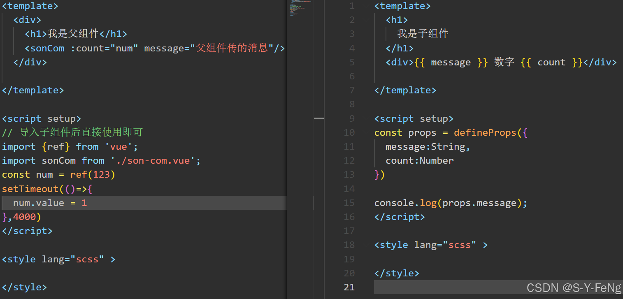Click line number 18 in the right editor

[349, 245]
